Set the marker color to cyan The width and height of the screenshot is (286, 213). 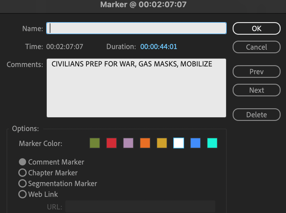(x=212, y=143)
